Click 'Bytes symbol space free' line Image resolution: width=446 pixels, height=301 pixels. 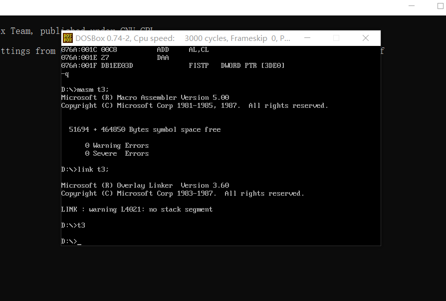pyautogui.click(x=145, y=129)
